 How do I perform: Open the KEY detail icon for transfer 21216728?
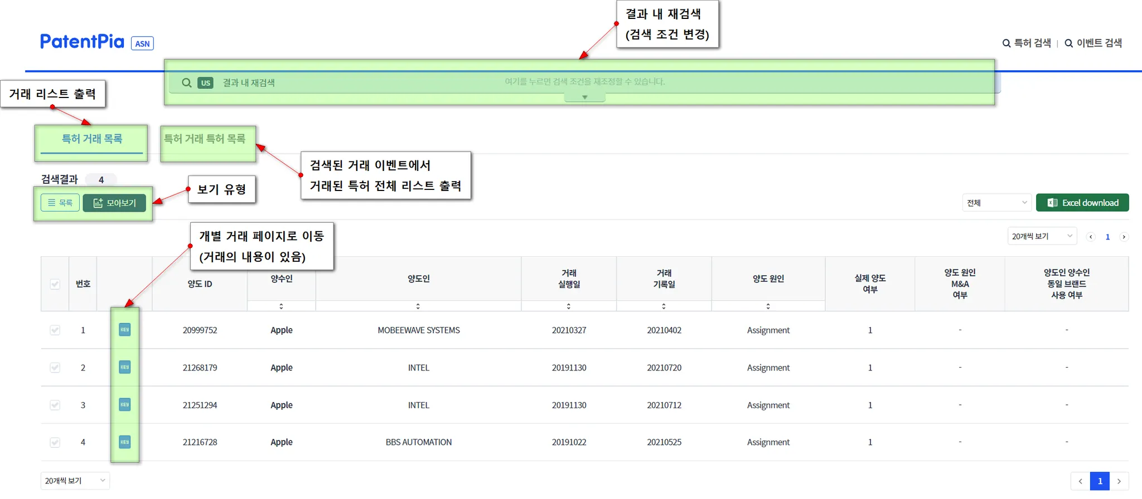tap(125, 442)
